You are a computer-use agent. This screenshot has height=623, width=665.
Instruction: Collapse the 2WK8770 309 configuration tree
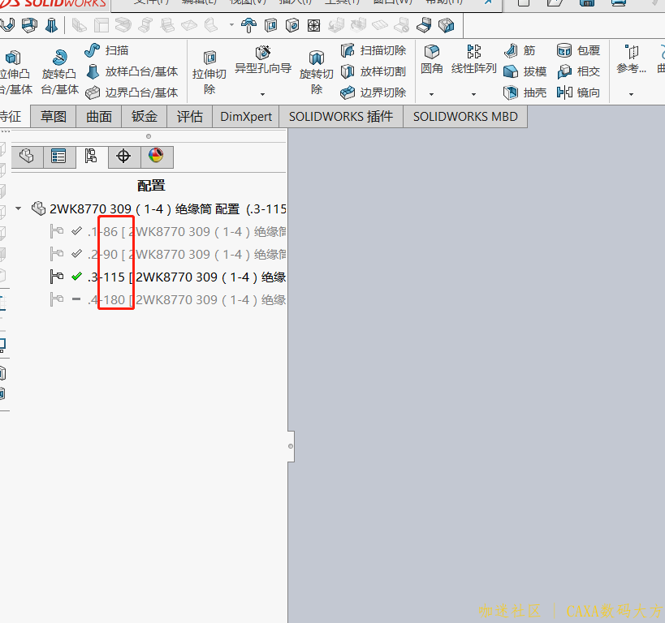[18, 208]
